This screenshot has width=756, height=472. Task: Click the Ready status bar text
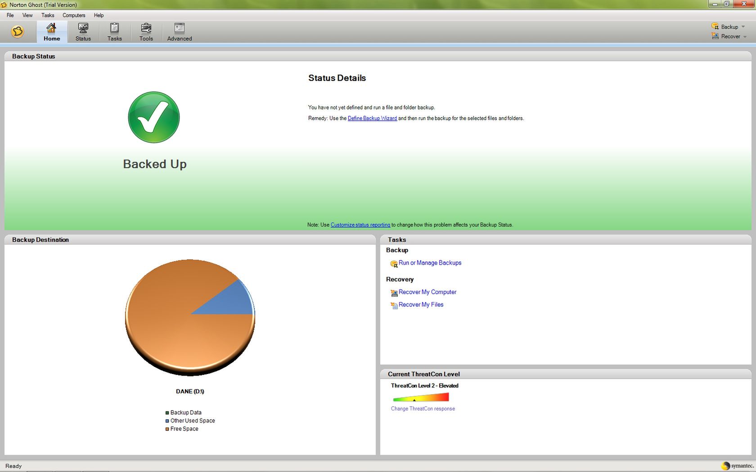tap(13, 466)
